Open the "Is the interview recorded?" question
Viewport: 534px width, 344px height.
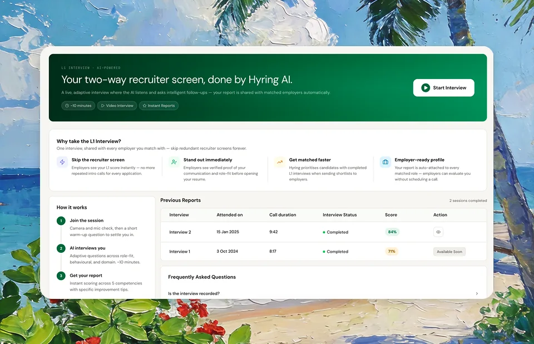[x=194, y=293]
